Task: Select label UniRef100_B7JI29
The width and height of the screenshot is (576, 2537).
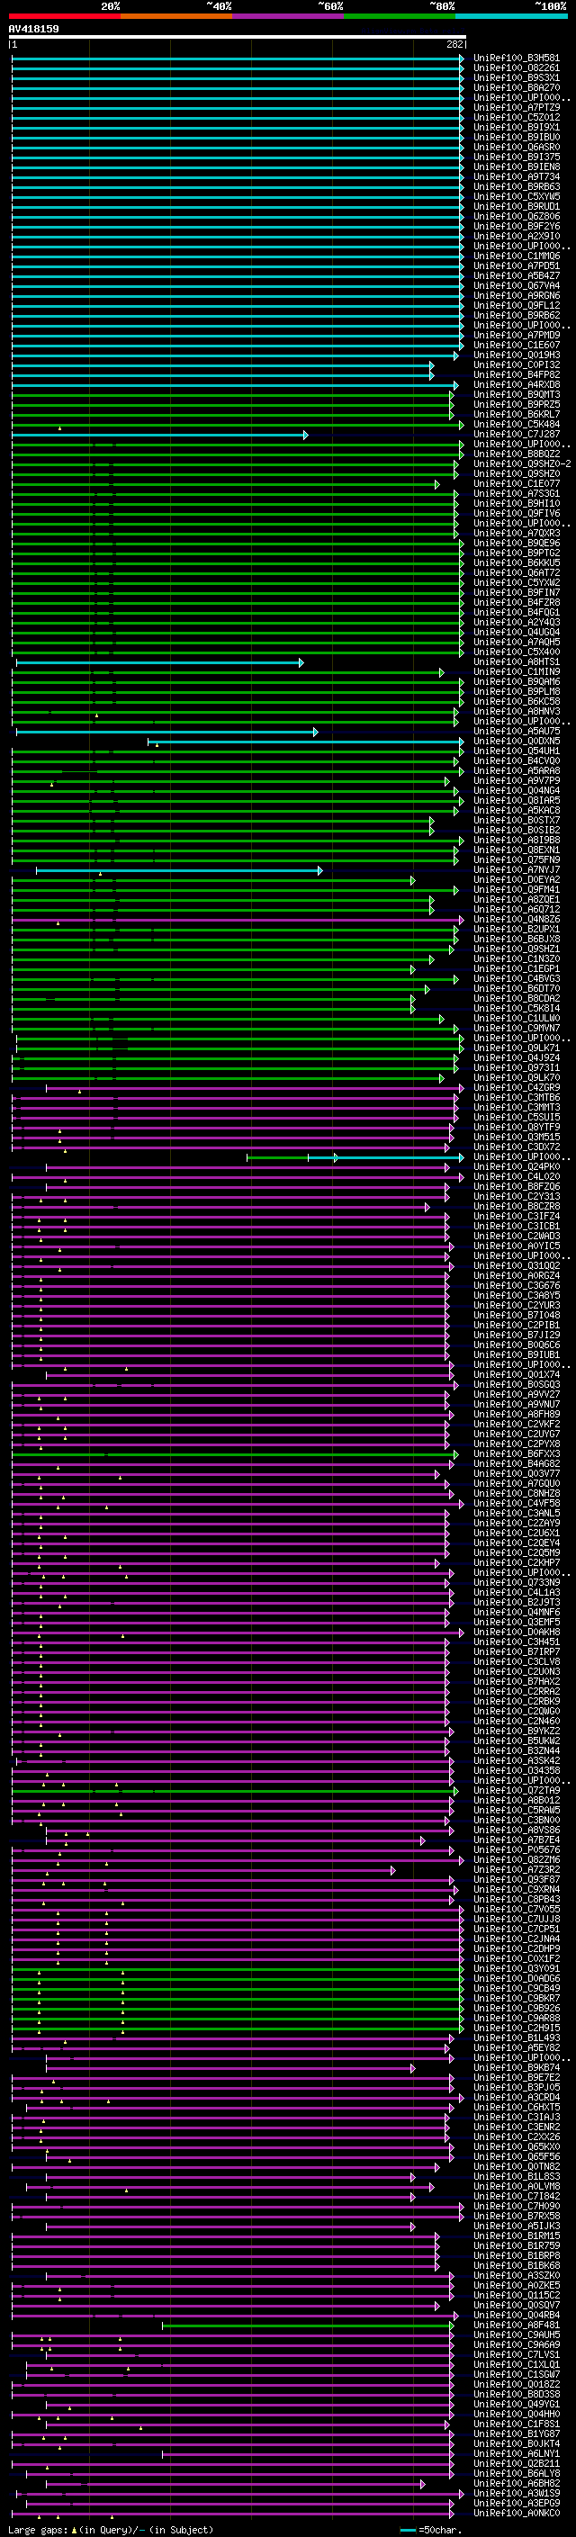Action: coord(517,1336)
